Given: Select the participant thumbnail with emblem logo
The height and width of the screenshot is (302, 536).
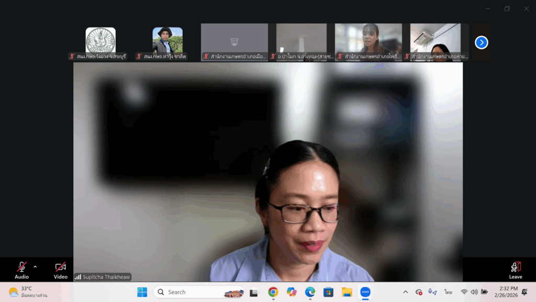Looking at the screenshot, I should tap(100, 40).
